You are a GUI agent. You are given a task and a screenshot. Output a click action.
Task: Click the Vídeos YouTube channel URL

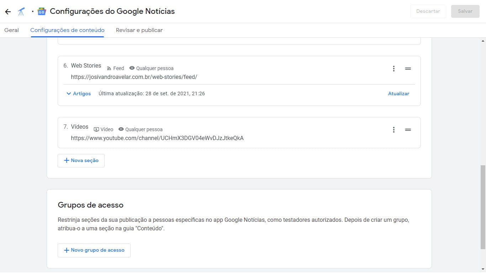(x=157, y=138)
